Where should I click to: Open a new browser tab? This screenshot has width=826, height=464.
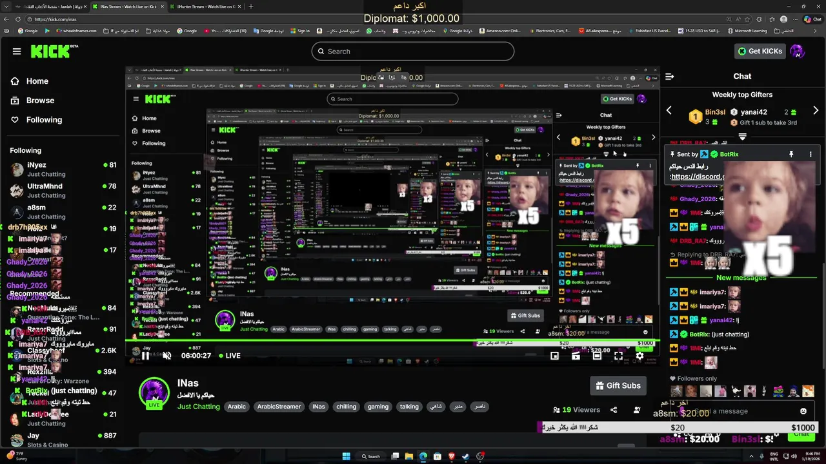[x=251, y=6]
